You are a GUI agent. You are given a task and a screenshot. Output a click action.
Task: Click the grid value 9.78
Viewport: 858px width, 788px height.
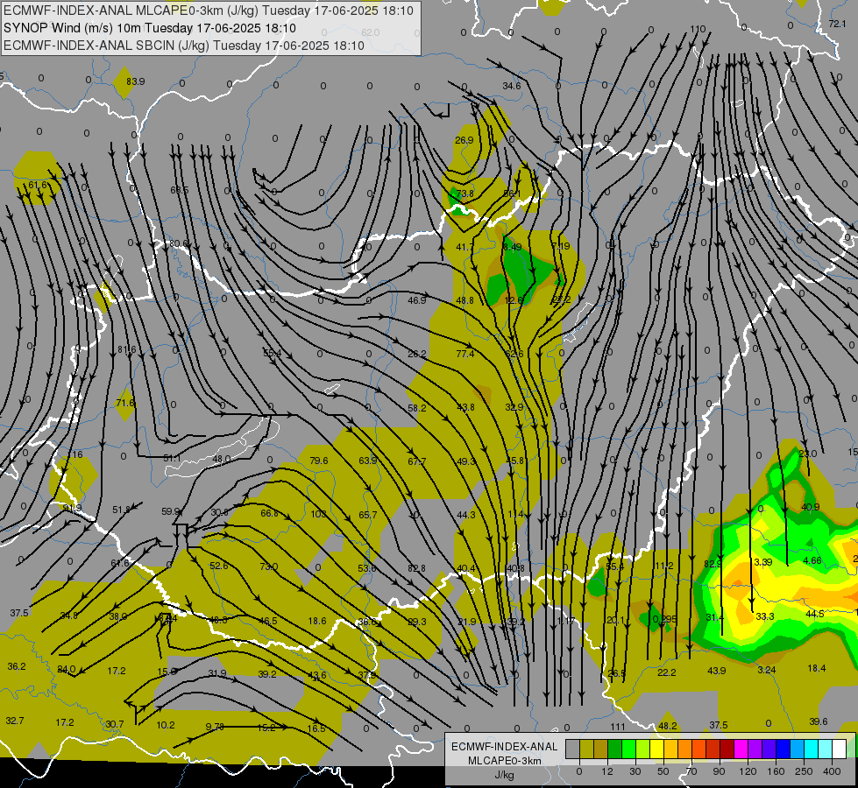[x=215, y=726]
